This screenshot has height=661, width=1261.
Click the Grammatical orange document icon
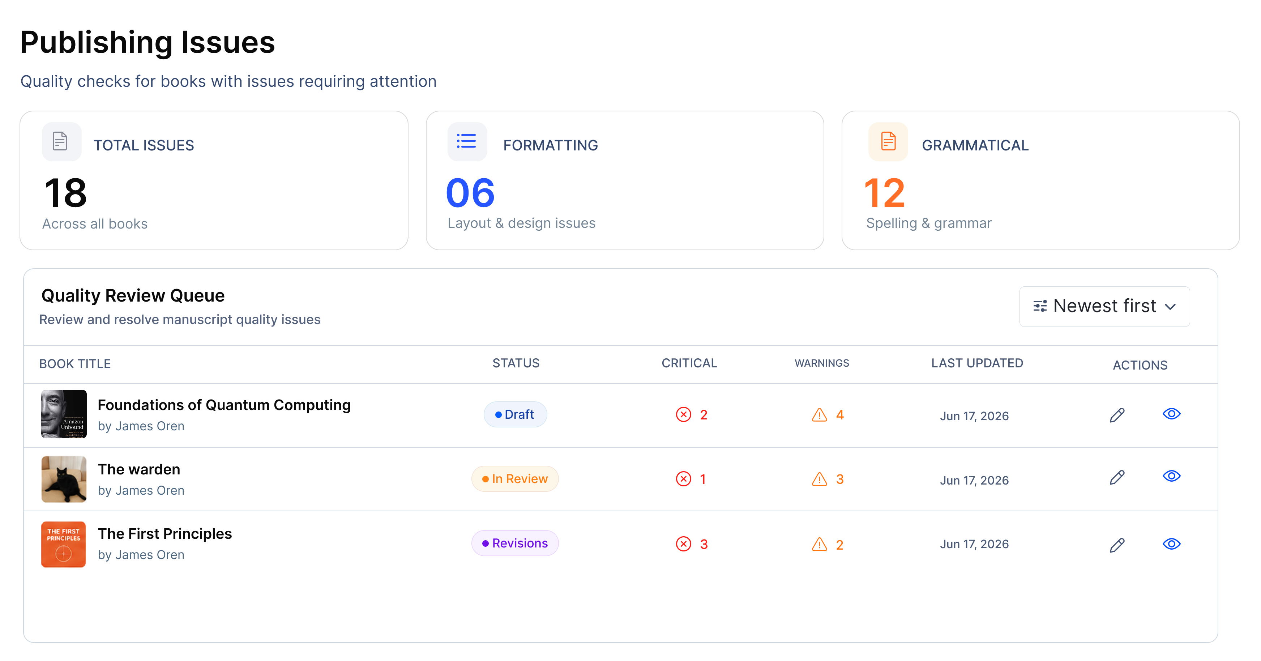pos(888,141)
